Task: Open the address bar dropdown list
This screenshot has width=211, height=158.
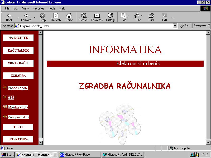Action: pos(175,26)
